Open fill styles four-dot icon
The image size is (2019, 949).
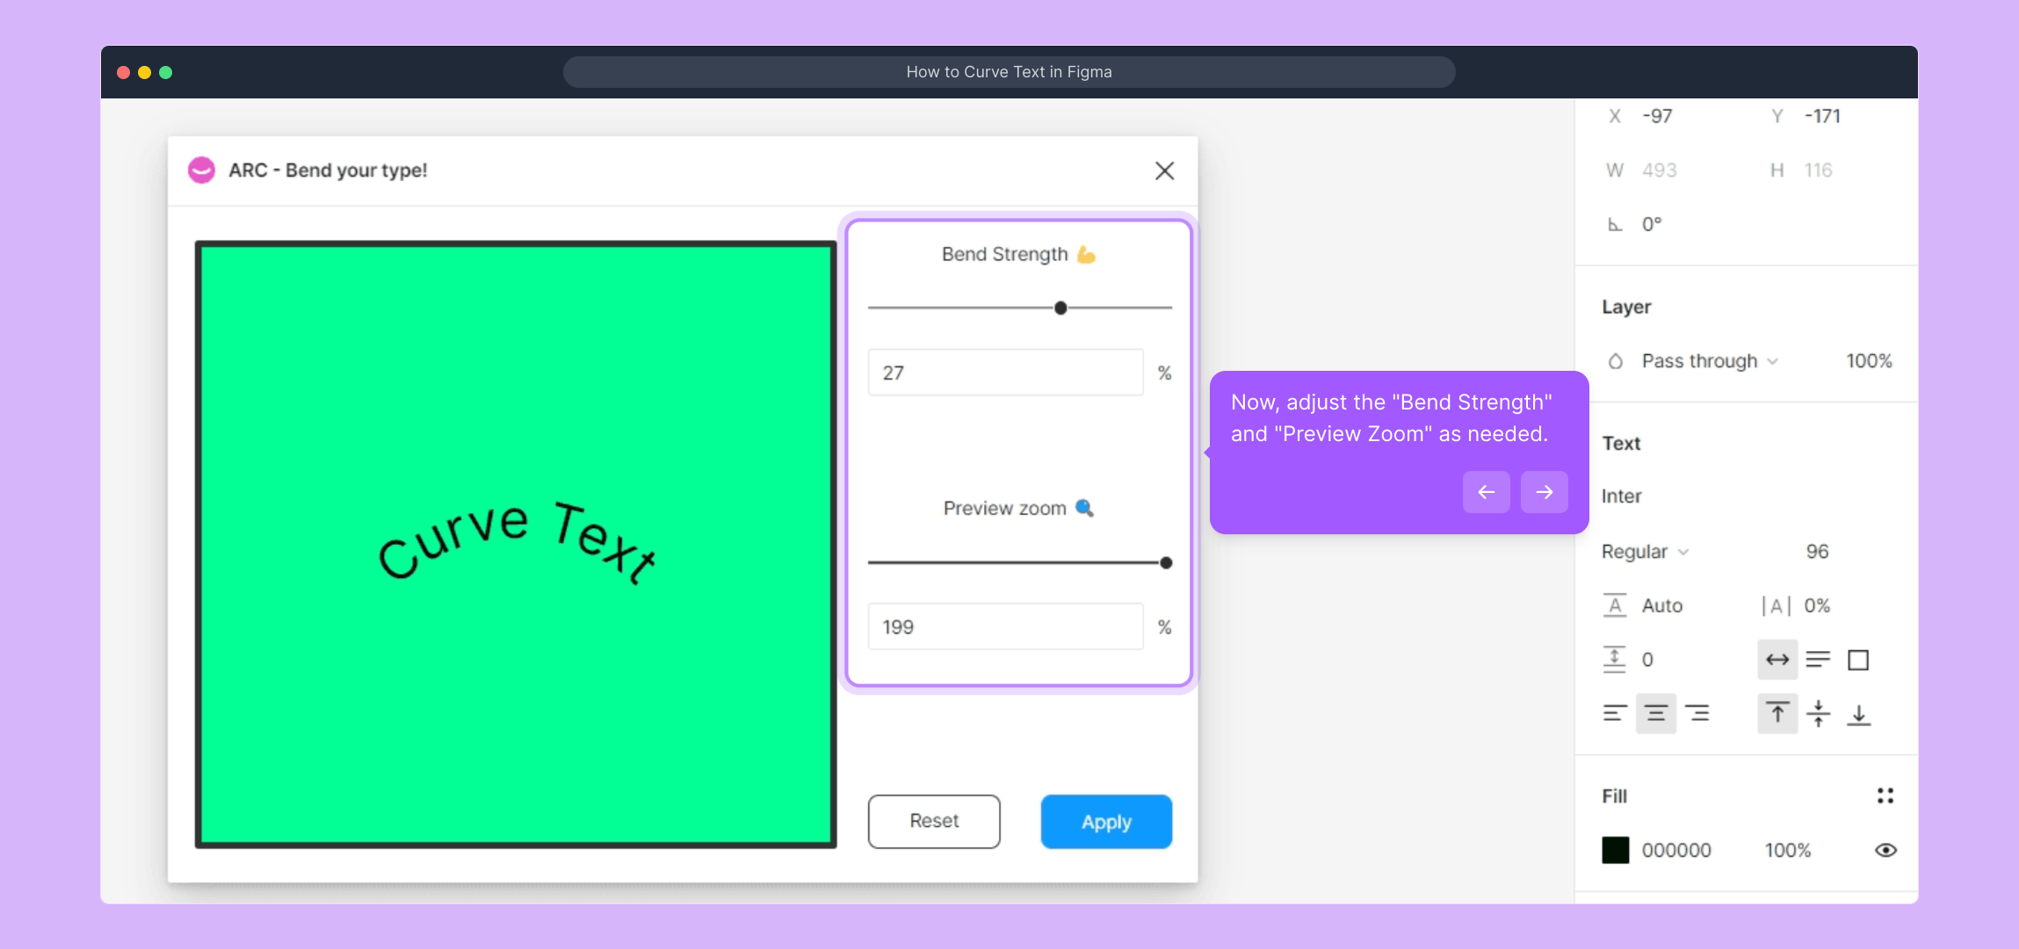point(1885,796)
